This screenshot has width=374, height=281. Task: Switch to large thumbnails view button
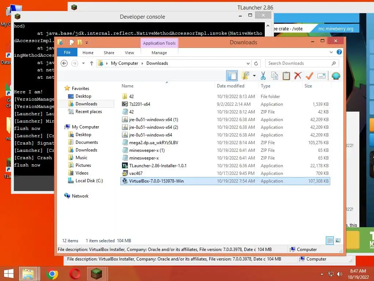(x=338, y=240)
